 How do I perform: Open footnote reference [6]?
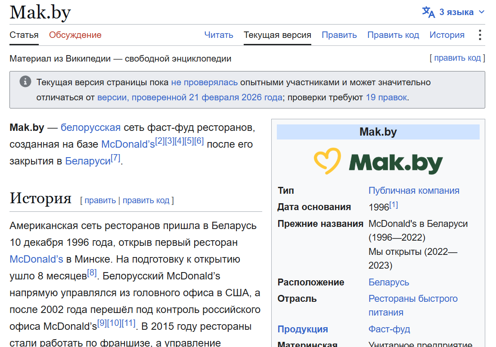pos(199,141)
